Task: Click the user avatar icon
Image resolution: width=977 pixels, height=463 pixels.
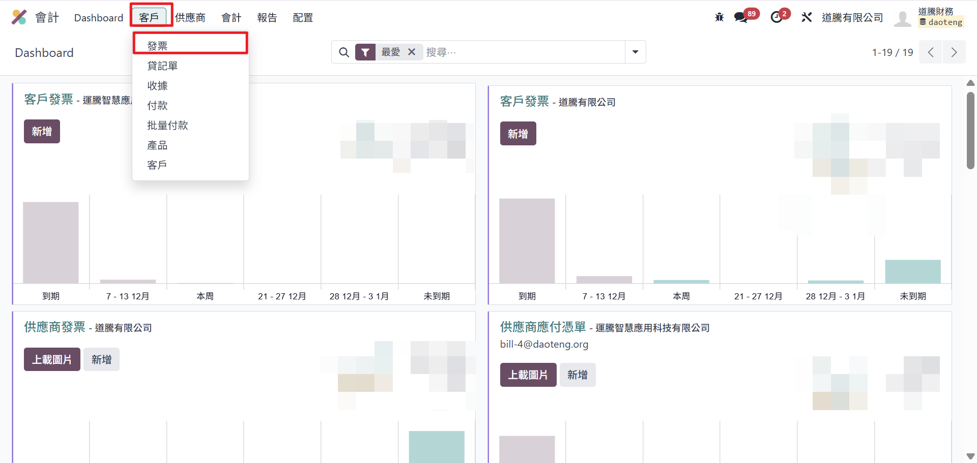Action: tap(903, 18)
